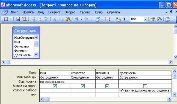Click the Show Table icon
This screenshot has width=177, height=104.
[x=118, y=19]
